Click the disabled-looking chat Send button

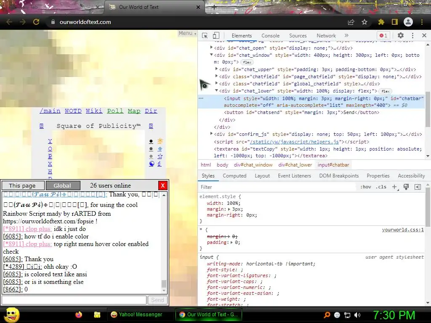(157, 300)
